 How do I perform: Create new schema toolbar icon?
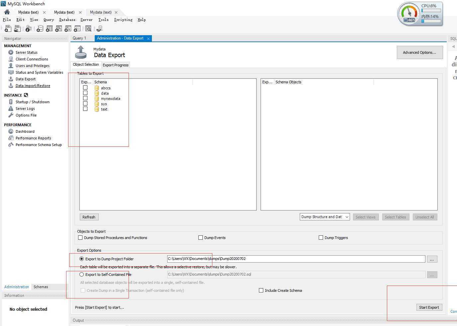coord(40,29)
